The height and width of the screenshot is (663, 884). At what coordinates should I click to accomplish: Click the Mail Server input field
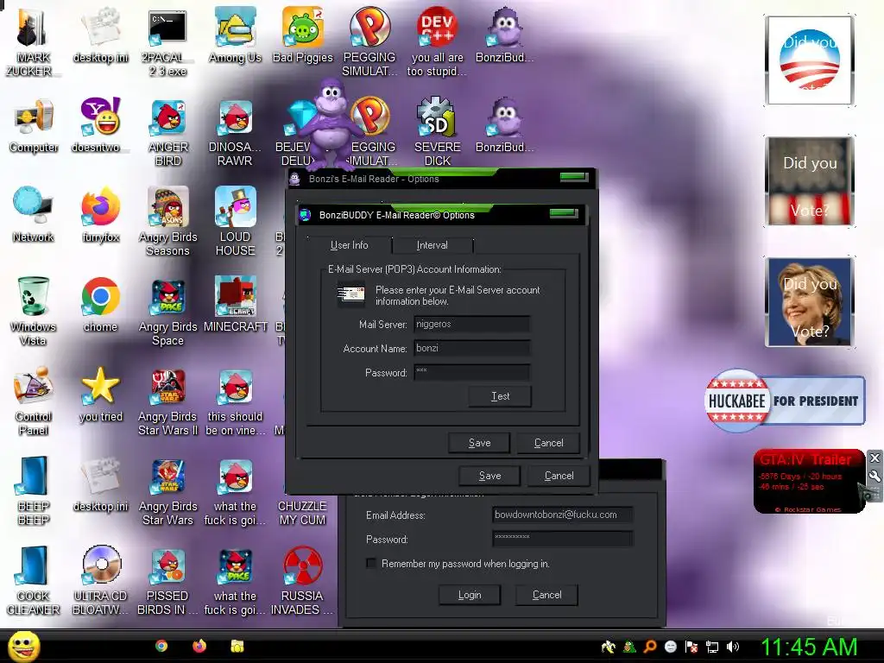[x=471, y=325]
